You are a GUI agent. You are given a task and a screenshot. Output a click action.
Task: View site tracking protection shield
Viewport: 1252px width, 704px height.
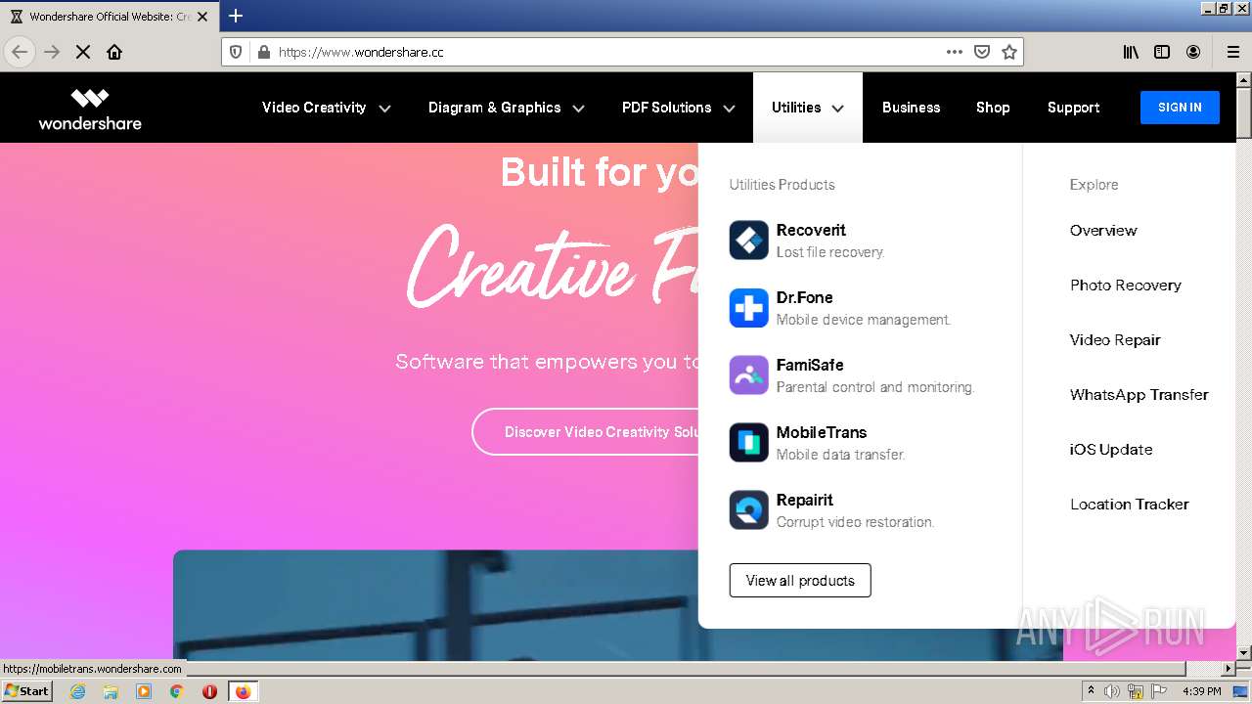point(236,52)
